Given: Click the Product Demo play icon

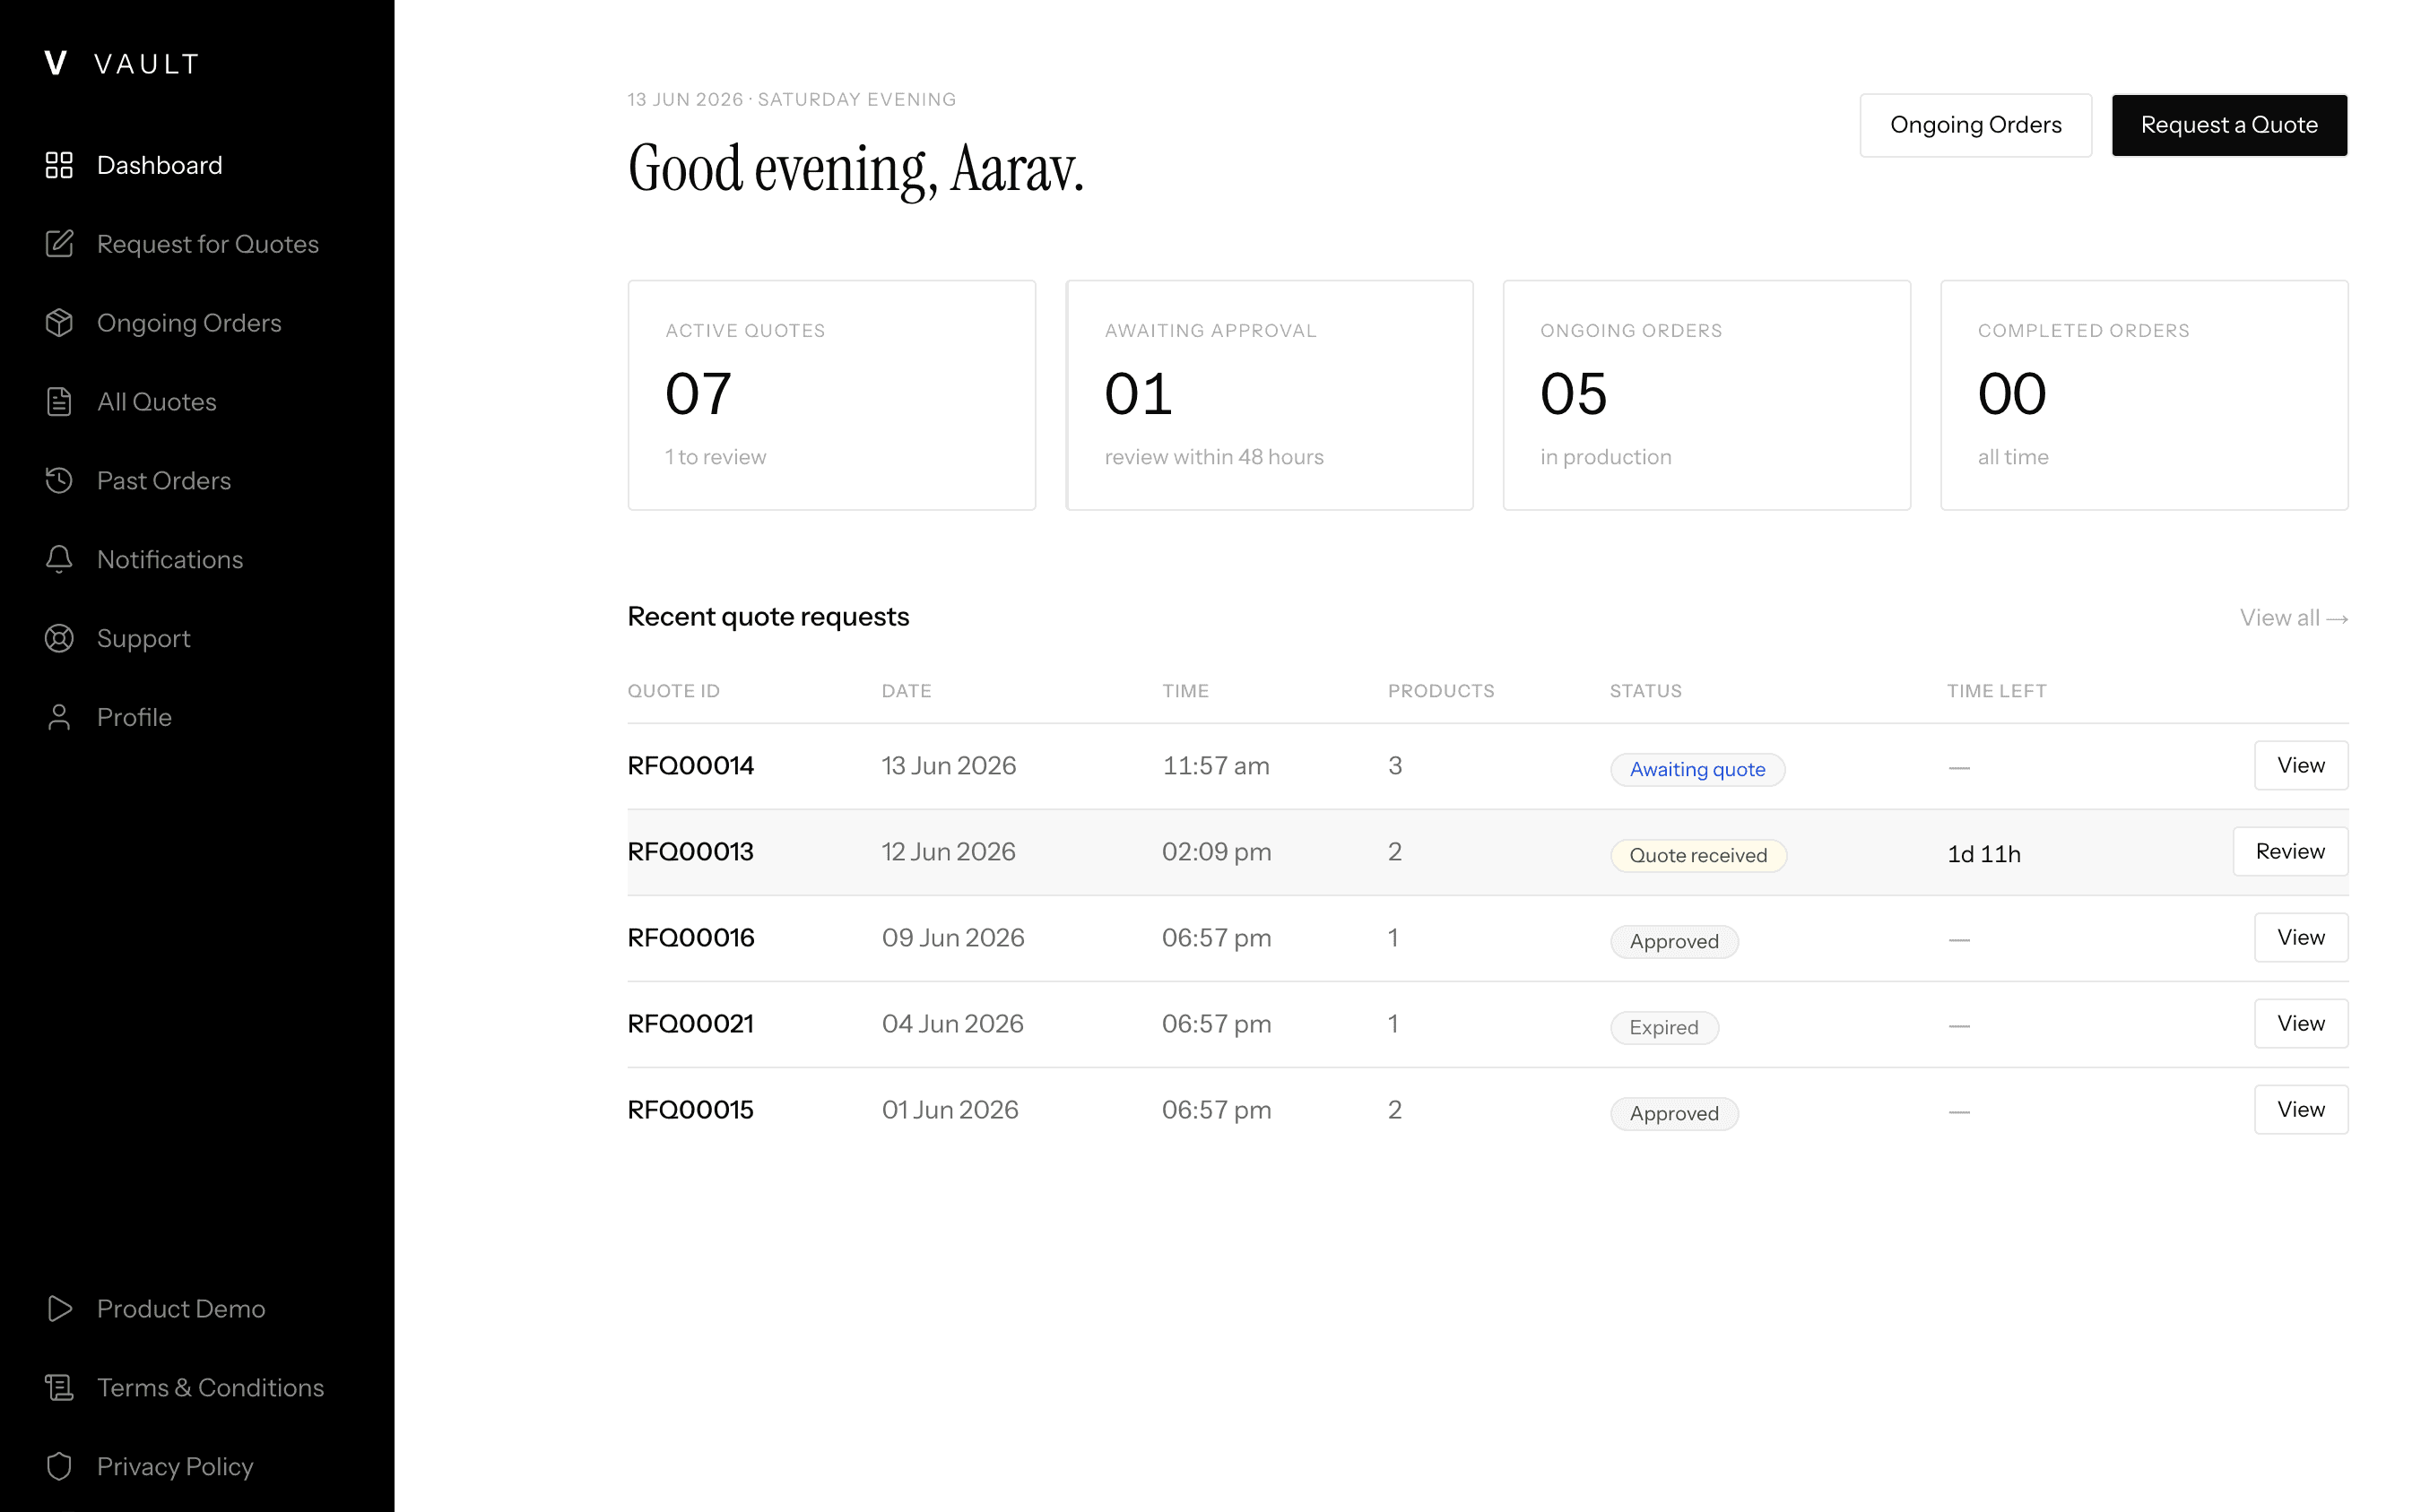Looking at the screenshot, I should (x=59, y=1309).
